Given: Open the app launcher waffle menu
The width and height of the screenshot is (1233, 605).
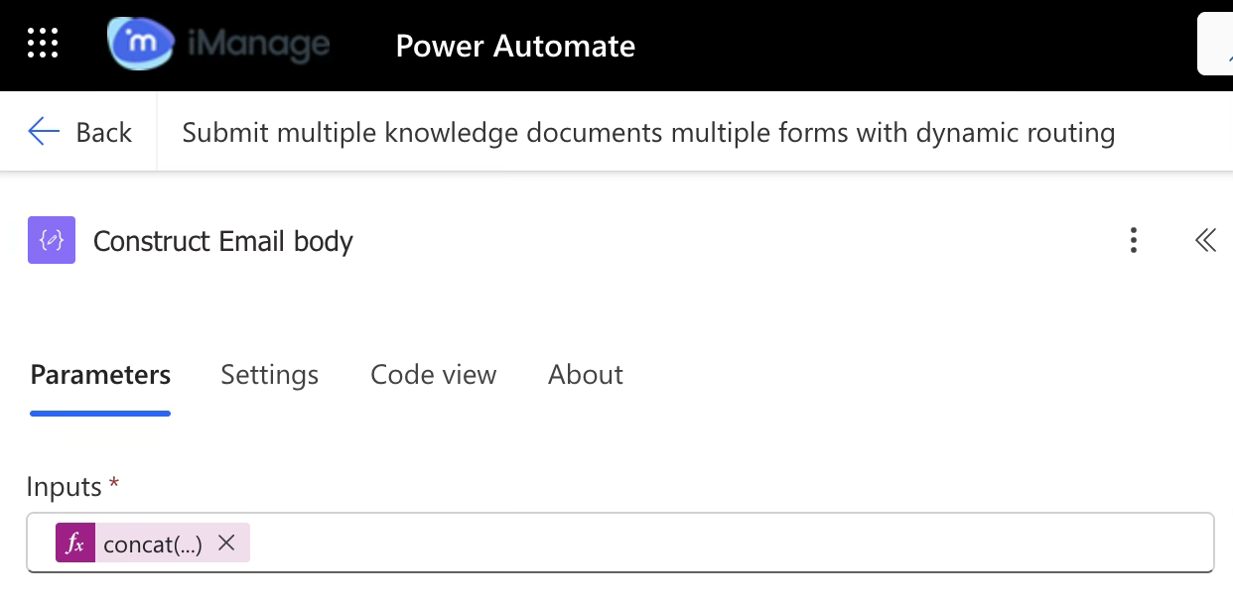Looking at the screenshot, I should pos(43,44).
